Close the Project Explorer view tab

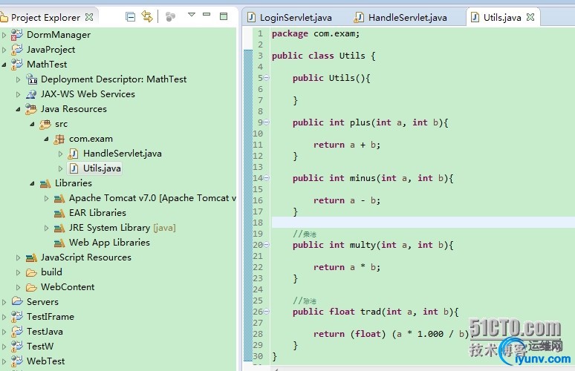coord(89,17)
